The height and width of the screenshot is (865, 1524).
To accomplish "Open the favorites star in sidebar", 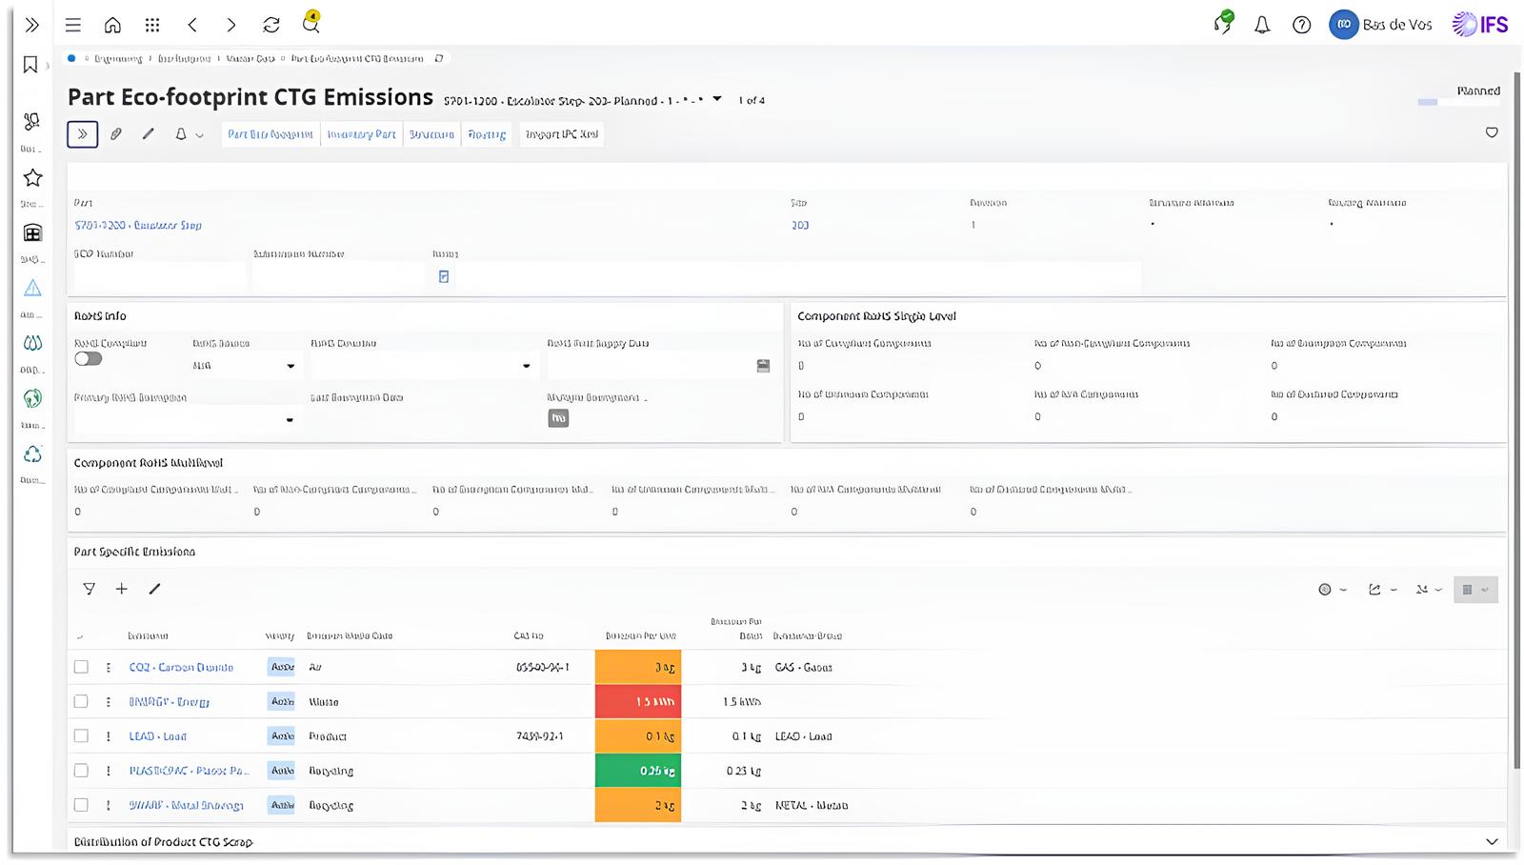I will pyautogui.click(x=32, y=177).
